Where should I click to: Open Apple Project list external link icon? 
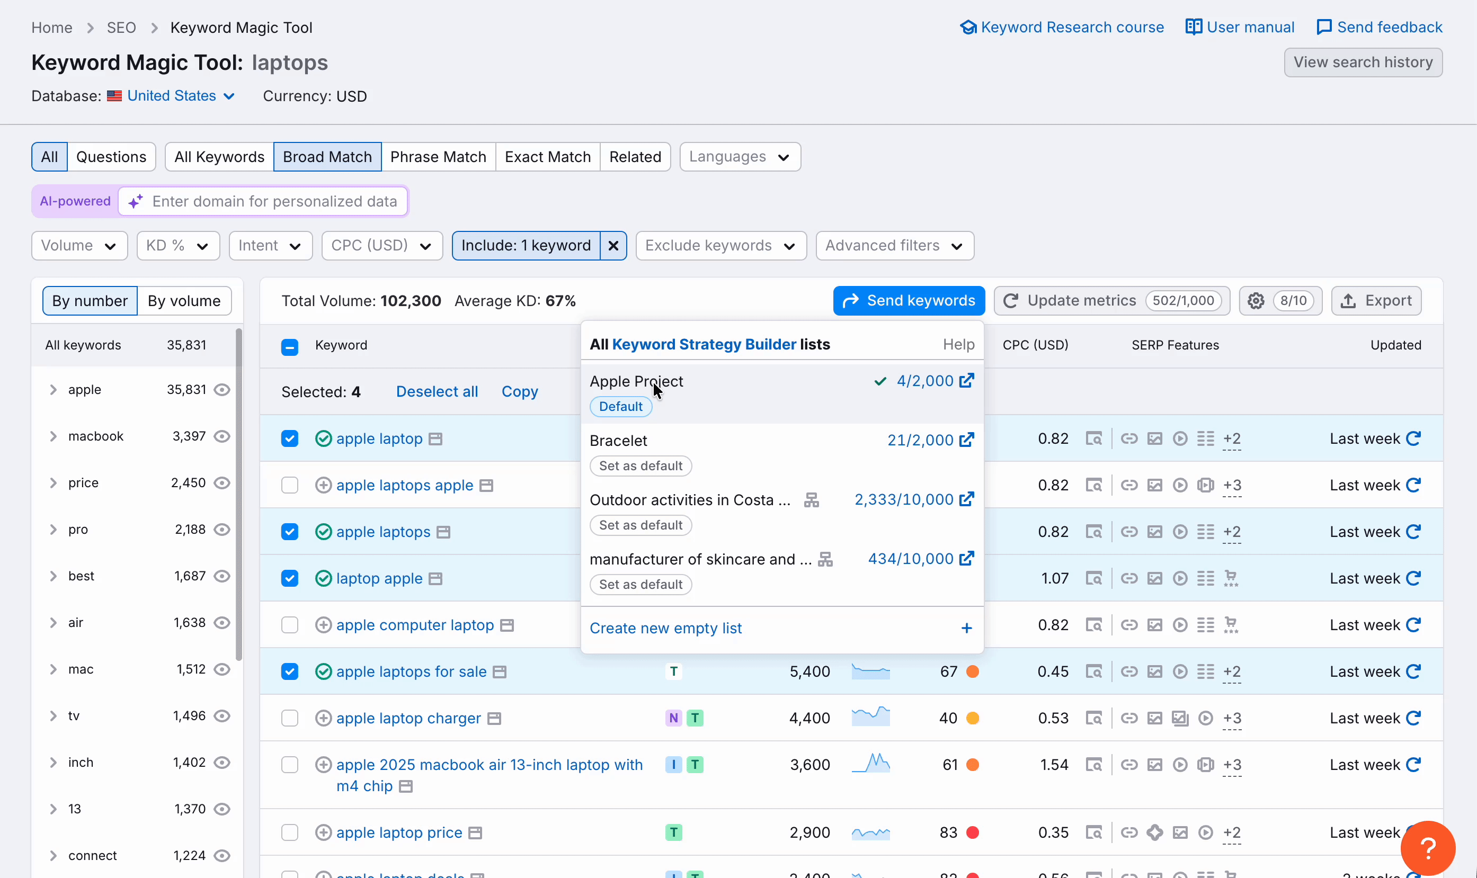(x=966, y=380)
